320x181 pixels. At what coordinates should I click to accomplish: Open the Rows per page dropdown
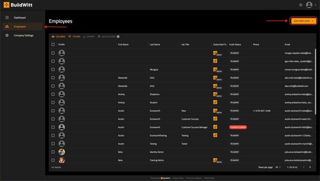coord(278,167)
